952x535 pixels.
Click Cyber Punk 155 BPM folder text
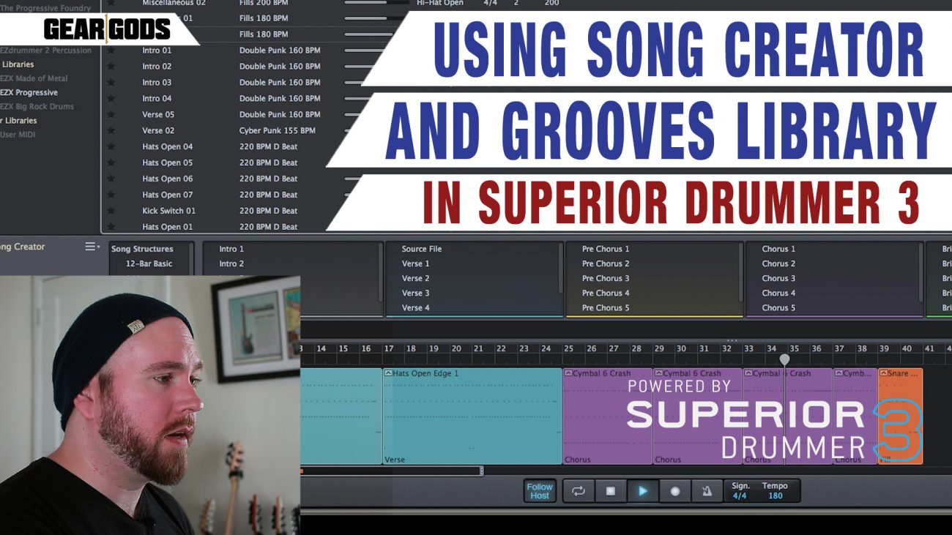point(278,131)
